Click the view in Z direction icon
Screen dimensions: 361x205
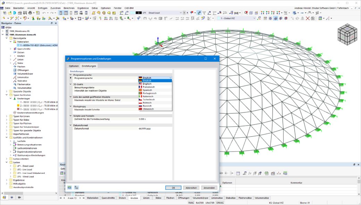273,13
